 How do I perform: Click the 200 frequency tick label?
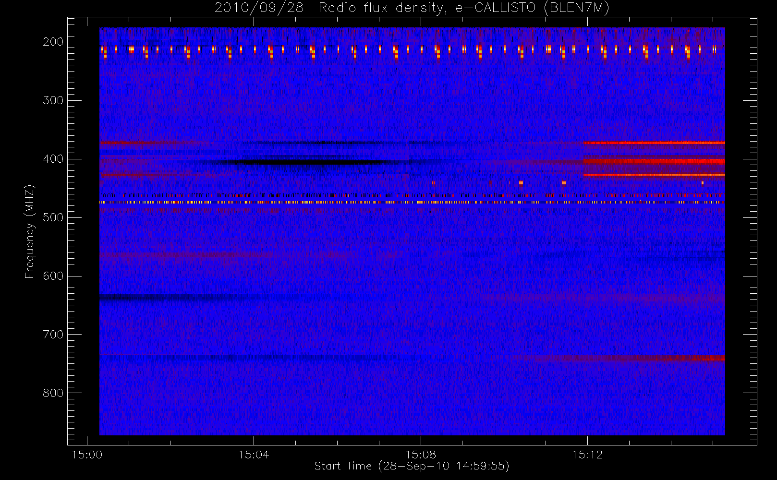point(53,42)
